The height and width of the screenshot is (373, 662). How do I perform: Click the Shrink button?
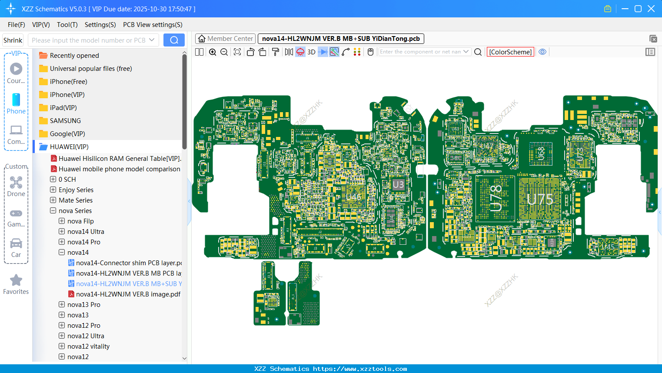[x=13, y=40]
